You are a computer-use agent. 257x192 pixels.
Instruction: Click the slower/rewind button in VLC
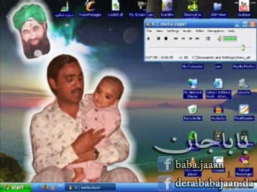(183, 38)
